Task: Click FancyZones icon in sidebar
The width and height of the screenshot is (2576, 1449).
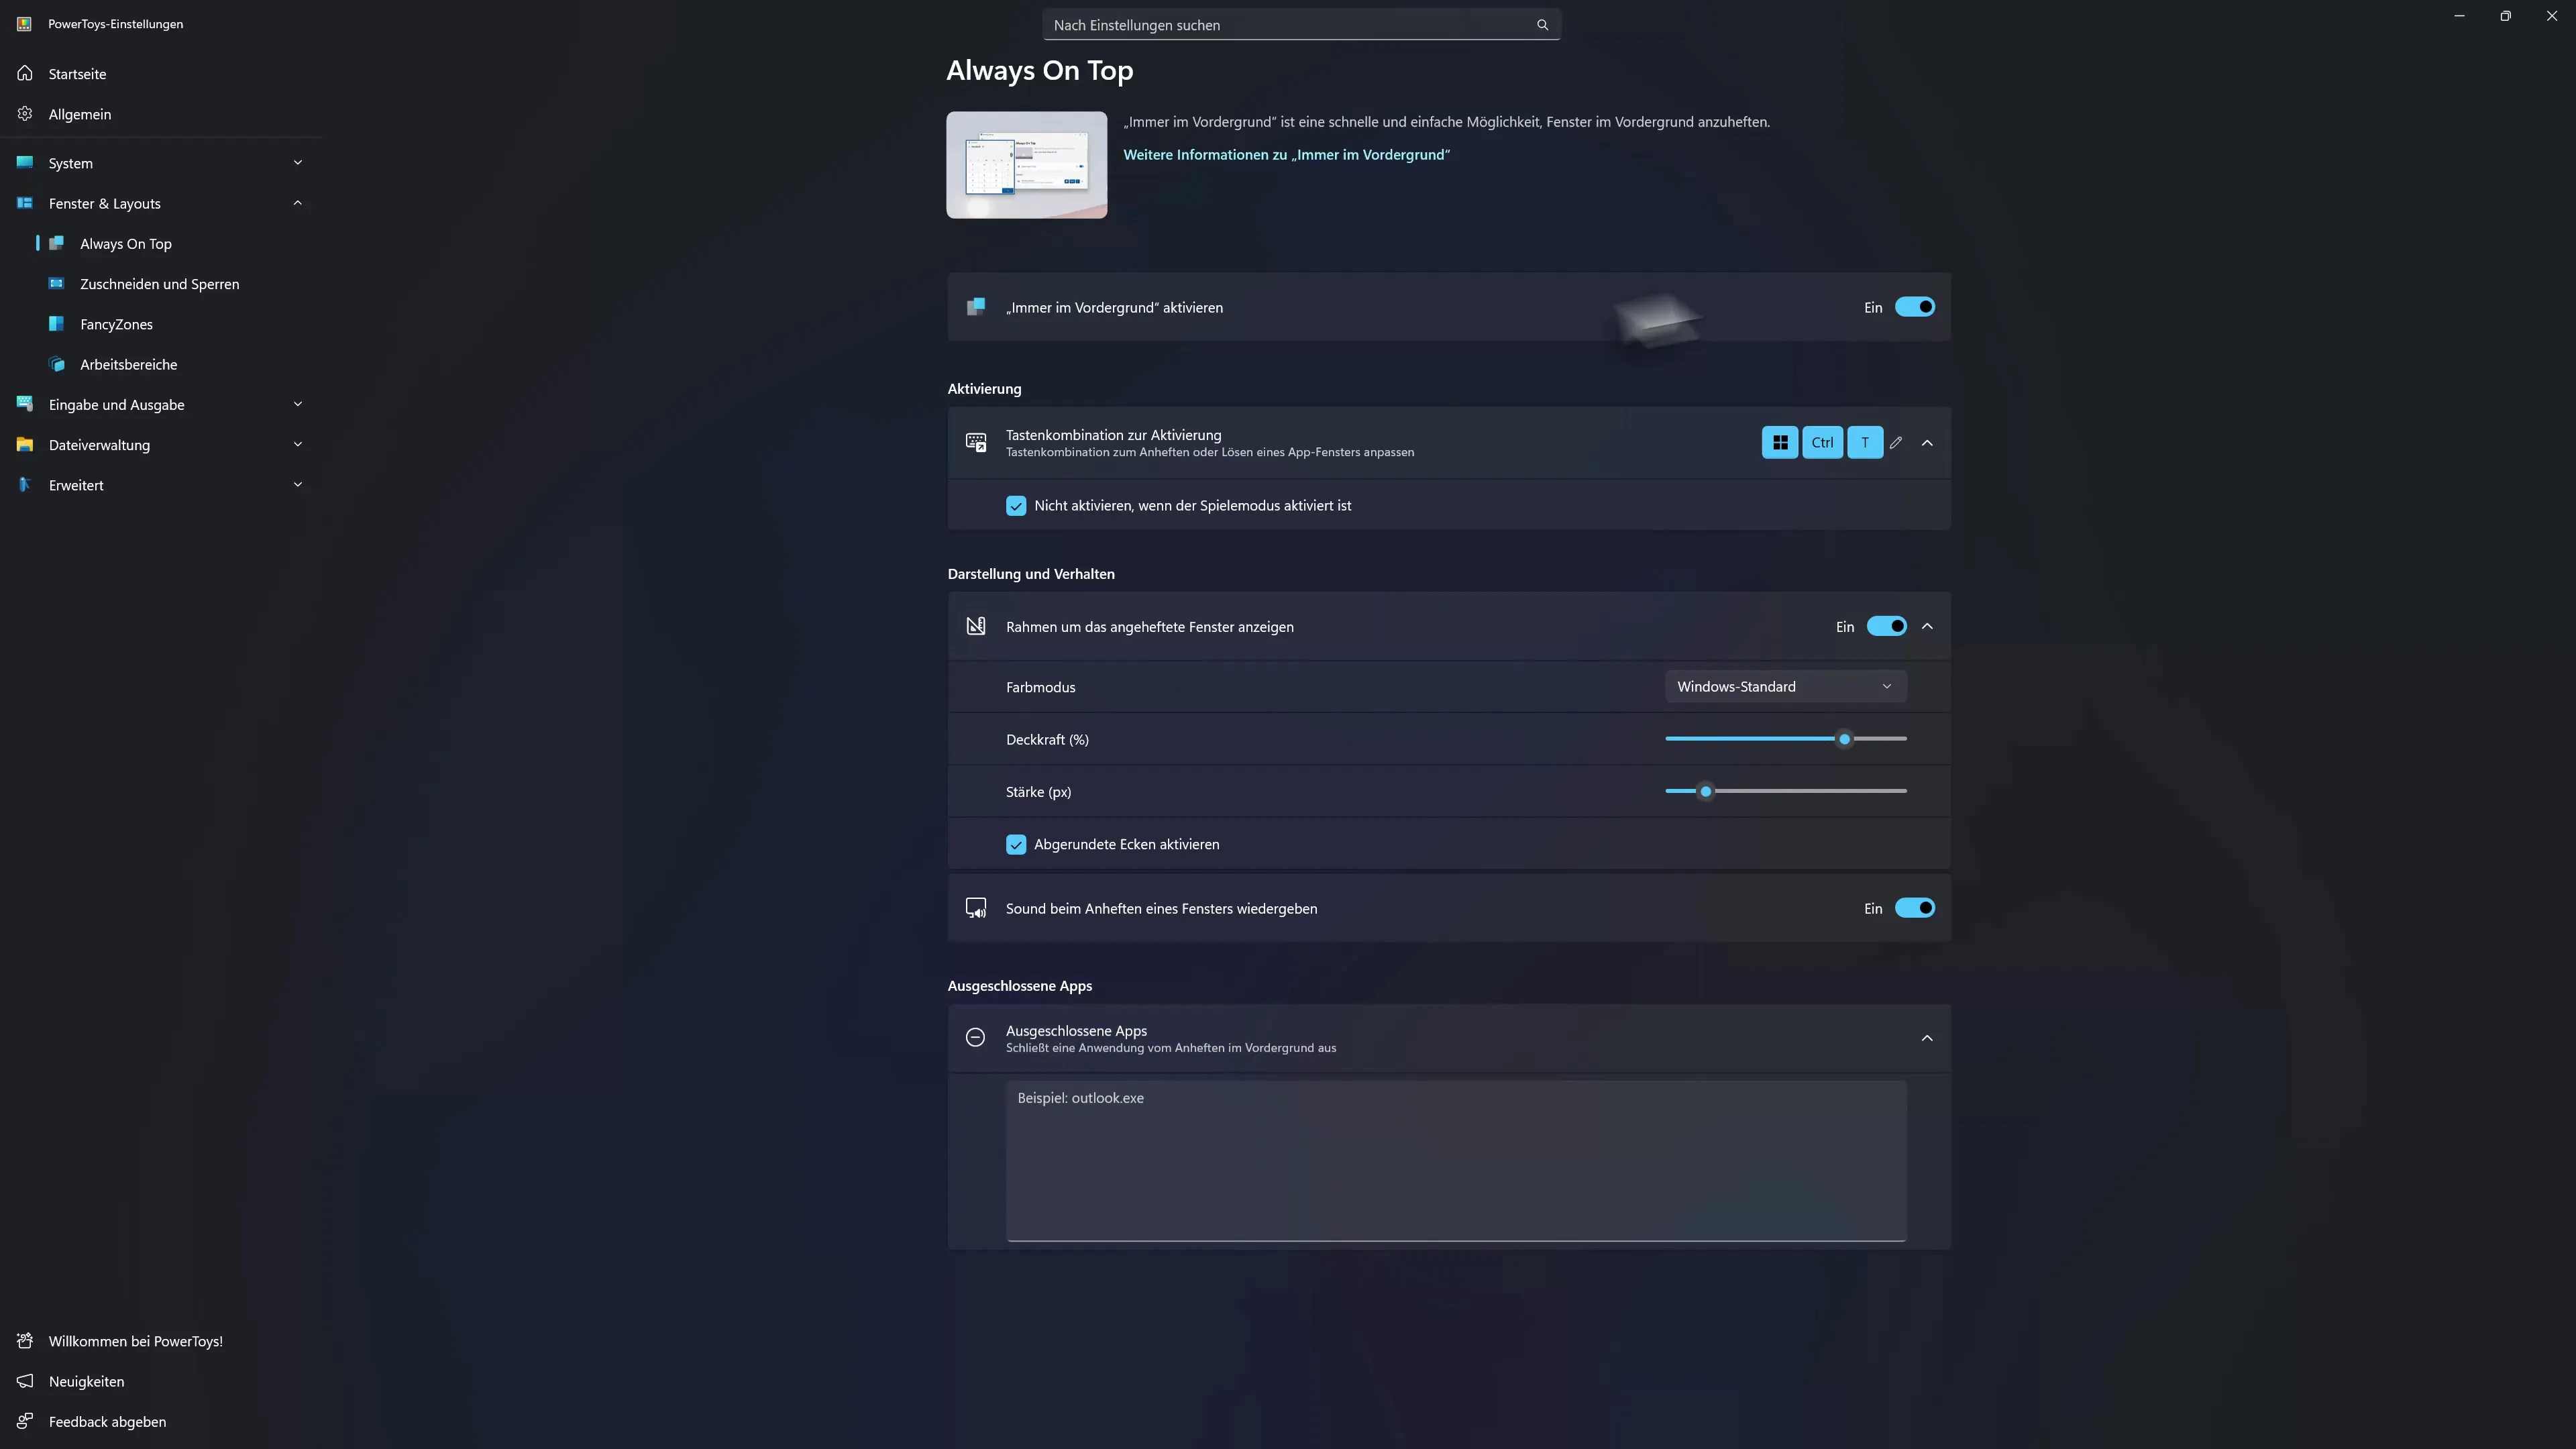Action: click(x=57, y=324)
